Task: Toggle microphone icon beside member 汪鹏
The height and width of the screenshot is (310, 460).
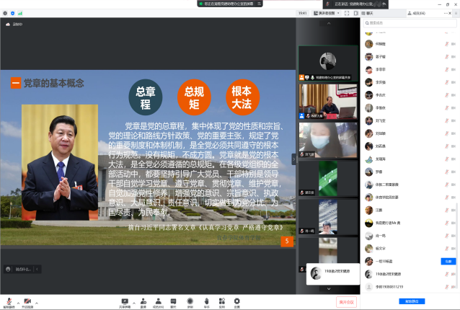Action: click(446, 210)
